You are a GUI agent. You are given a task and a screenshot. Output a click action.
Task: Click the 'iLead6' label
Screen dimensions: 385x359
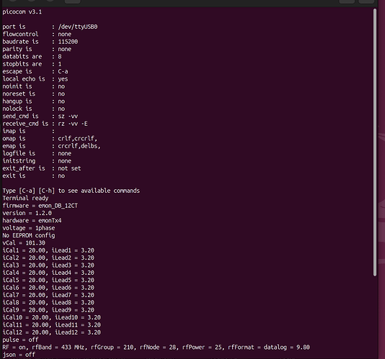[61, 288]
